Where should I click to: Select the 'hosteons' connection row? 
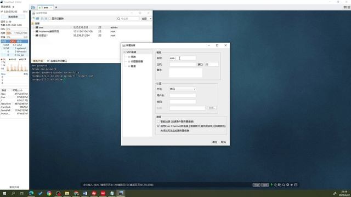92,32
